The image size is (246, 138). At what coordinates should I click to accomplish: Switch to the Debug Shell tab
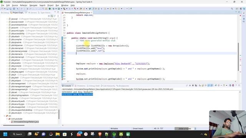pos(93,86)
